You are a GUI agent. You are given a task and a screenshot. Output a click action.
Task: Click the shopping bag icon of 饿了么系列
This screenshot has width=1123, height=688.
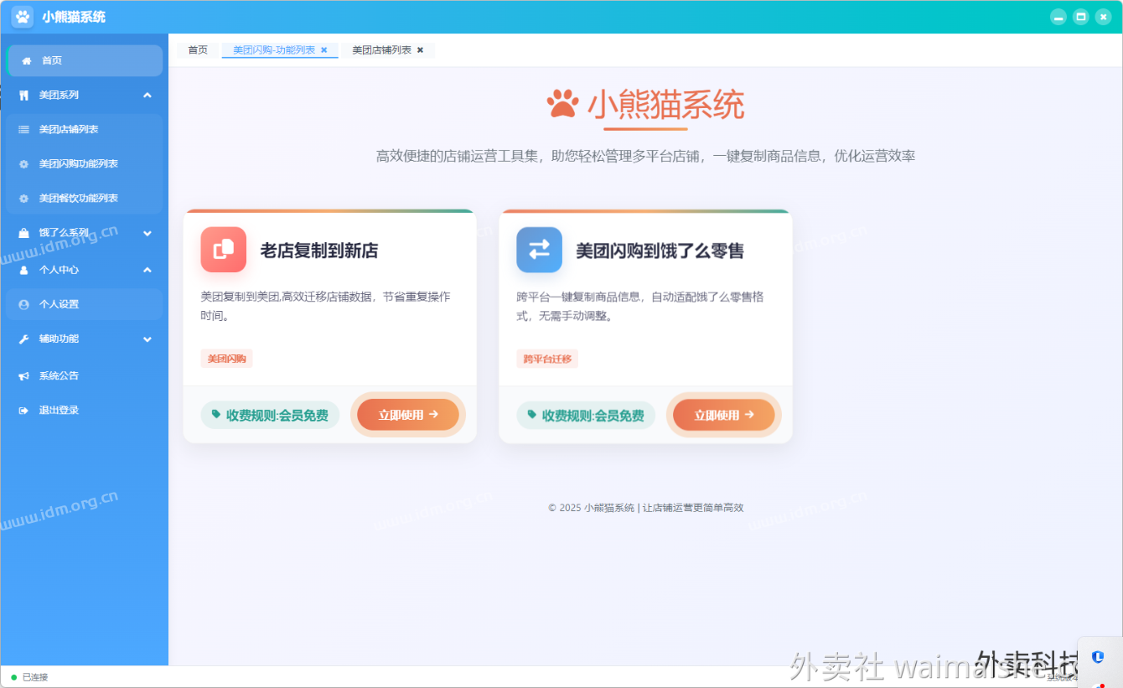point(23,233)
